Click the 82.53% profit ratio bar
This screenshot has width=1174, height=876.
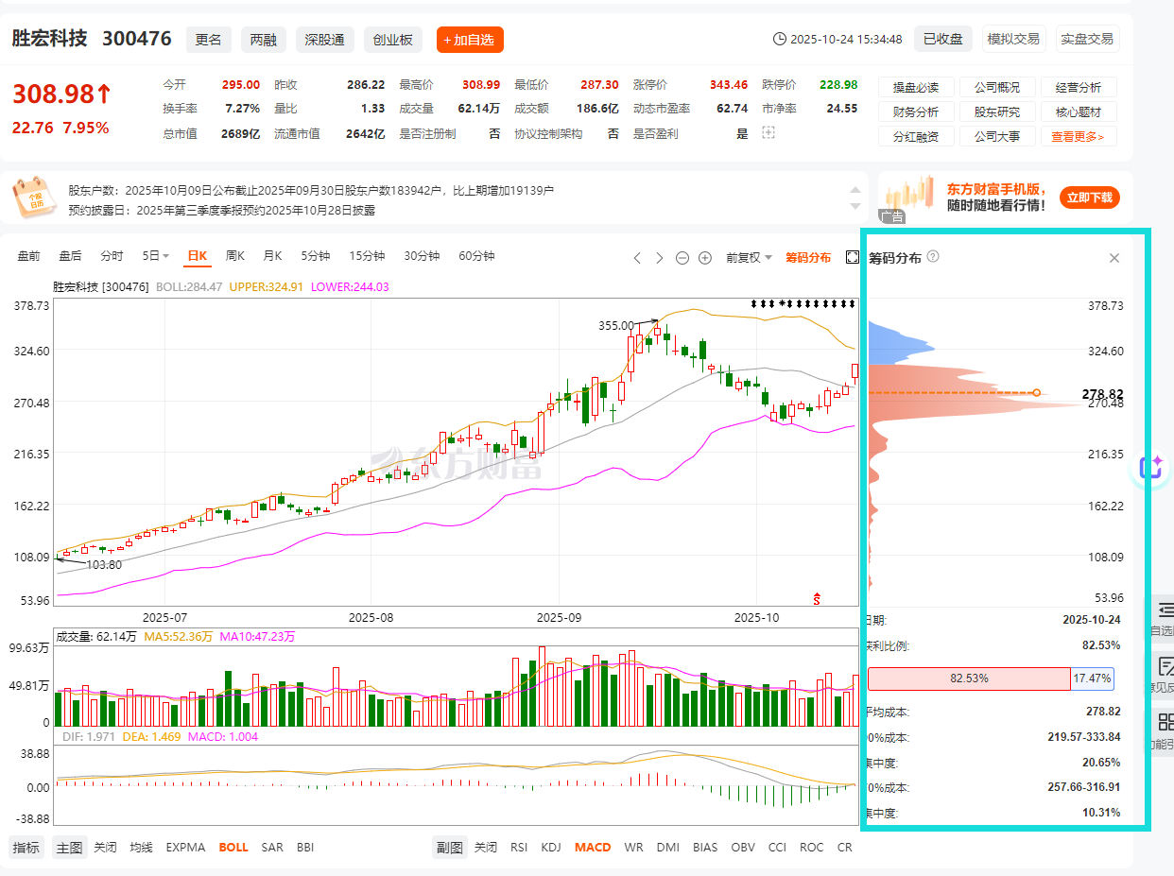[969, 678]
